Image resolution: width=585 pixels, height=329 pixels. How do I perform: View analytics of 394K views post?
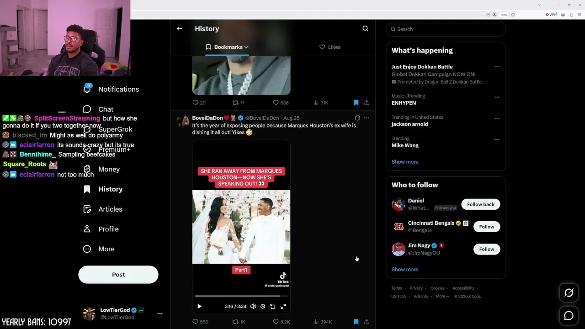(x=322, y=322)
